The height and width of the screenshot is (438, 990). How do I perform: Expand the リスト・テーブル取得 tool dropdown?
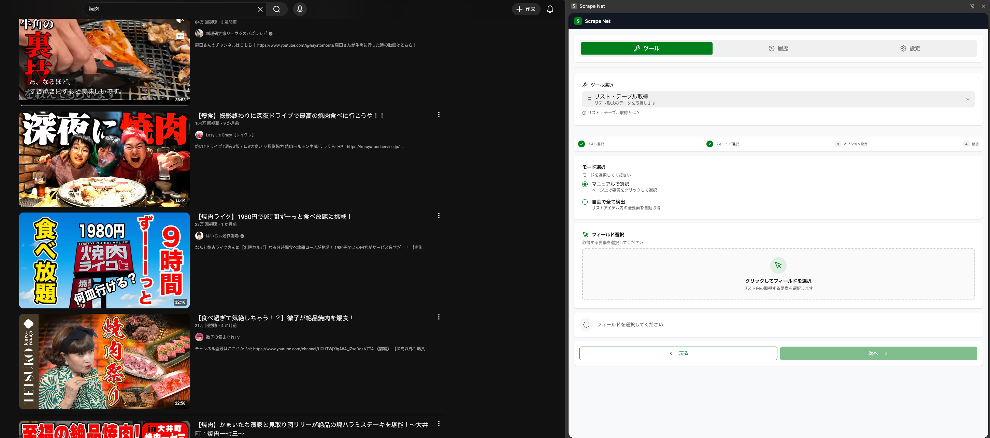tap(967, 99)
